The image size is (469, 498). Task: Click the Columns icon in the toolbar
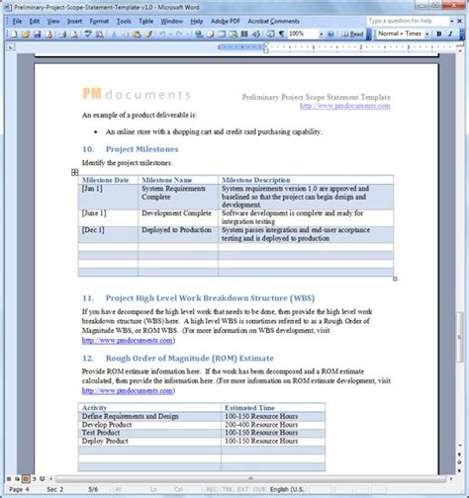(x=244, y=34)
